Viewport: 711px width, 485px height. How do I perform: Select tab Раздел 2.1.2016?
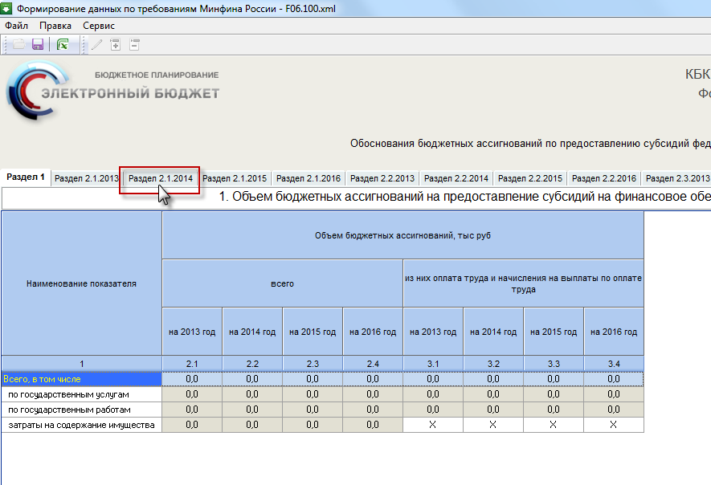[x=309, y=178]
